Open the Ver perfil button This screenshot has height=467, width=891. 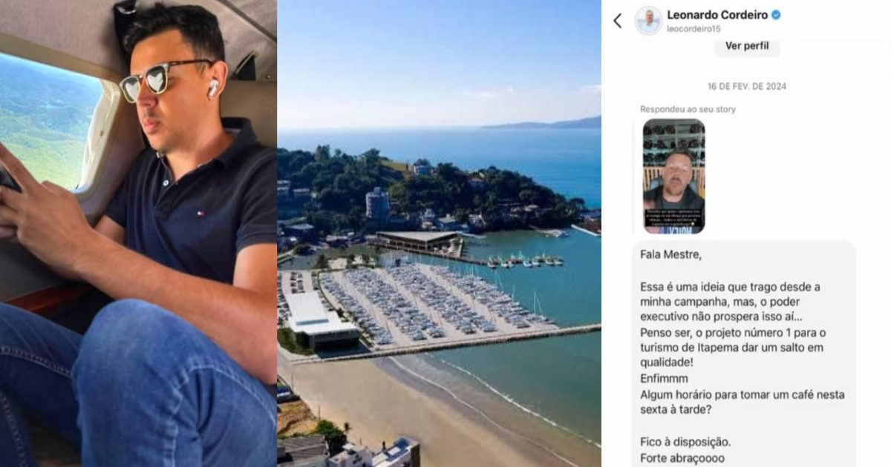point(747,46)
